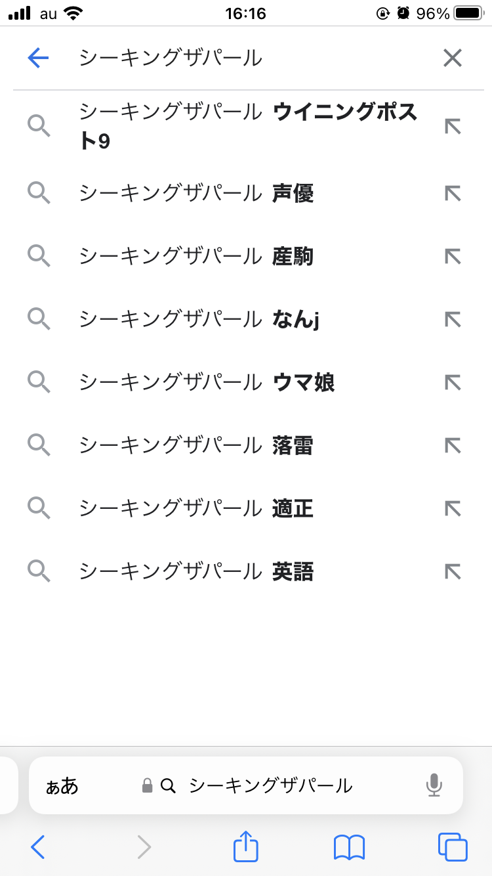Tap Safari address bar text
This screenshot has height=876, width=492.
[x=270, y=785]
